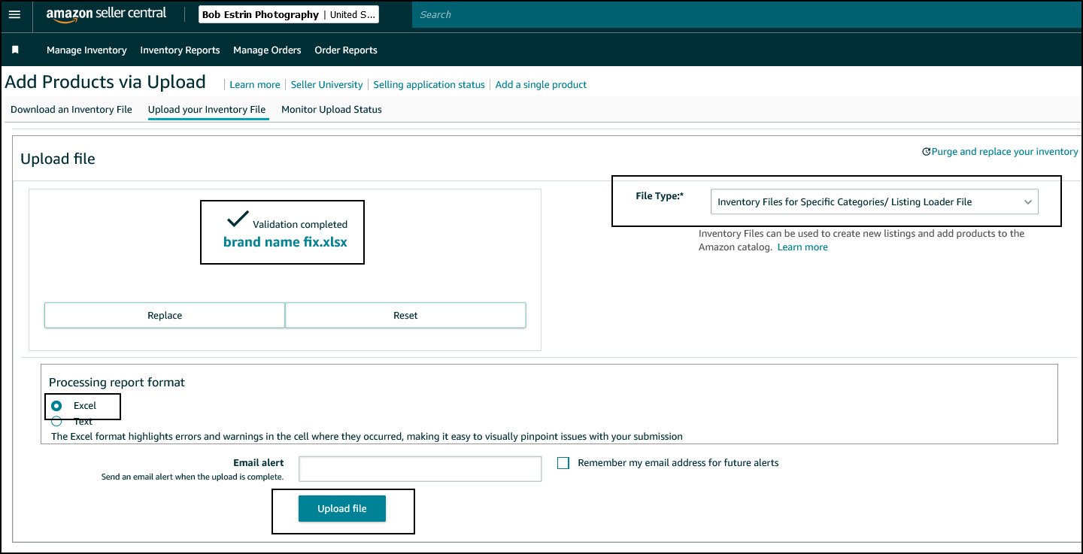The height and width of the screenshot is (554, 1083).
Task: Open Manage Orders menu
Action: click(x=267, y=50)
